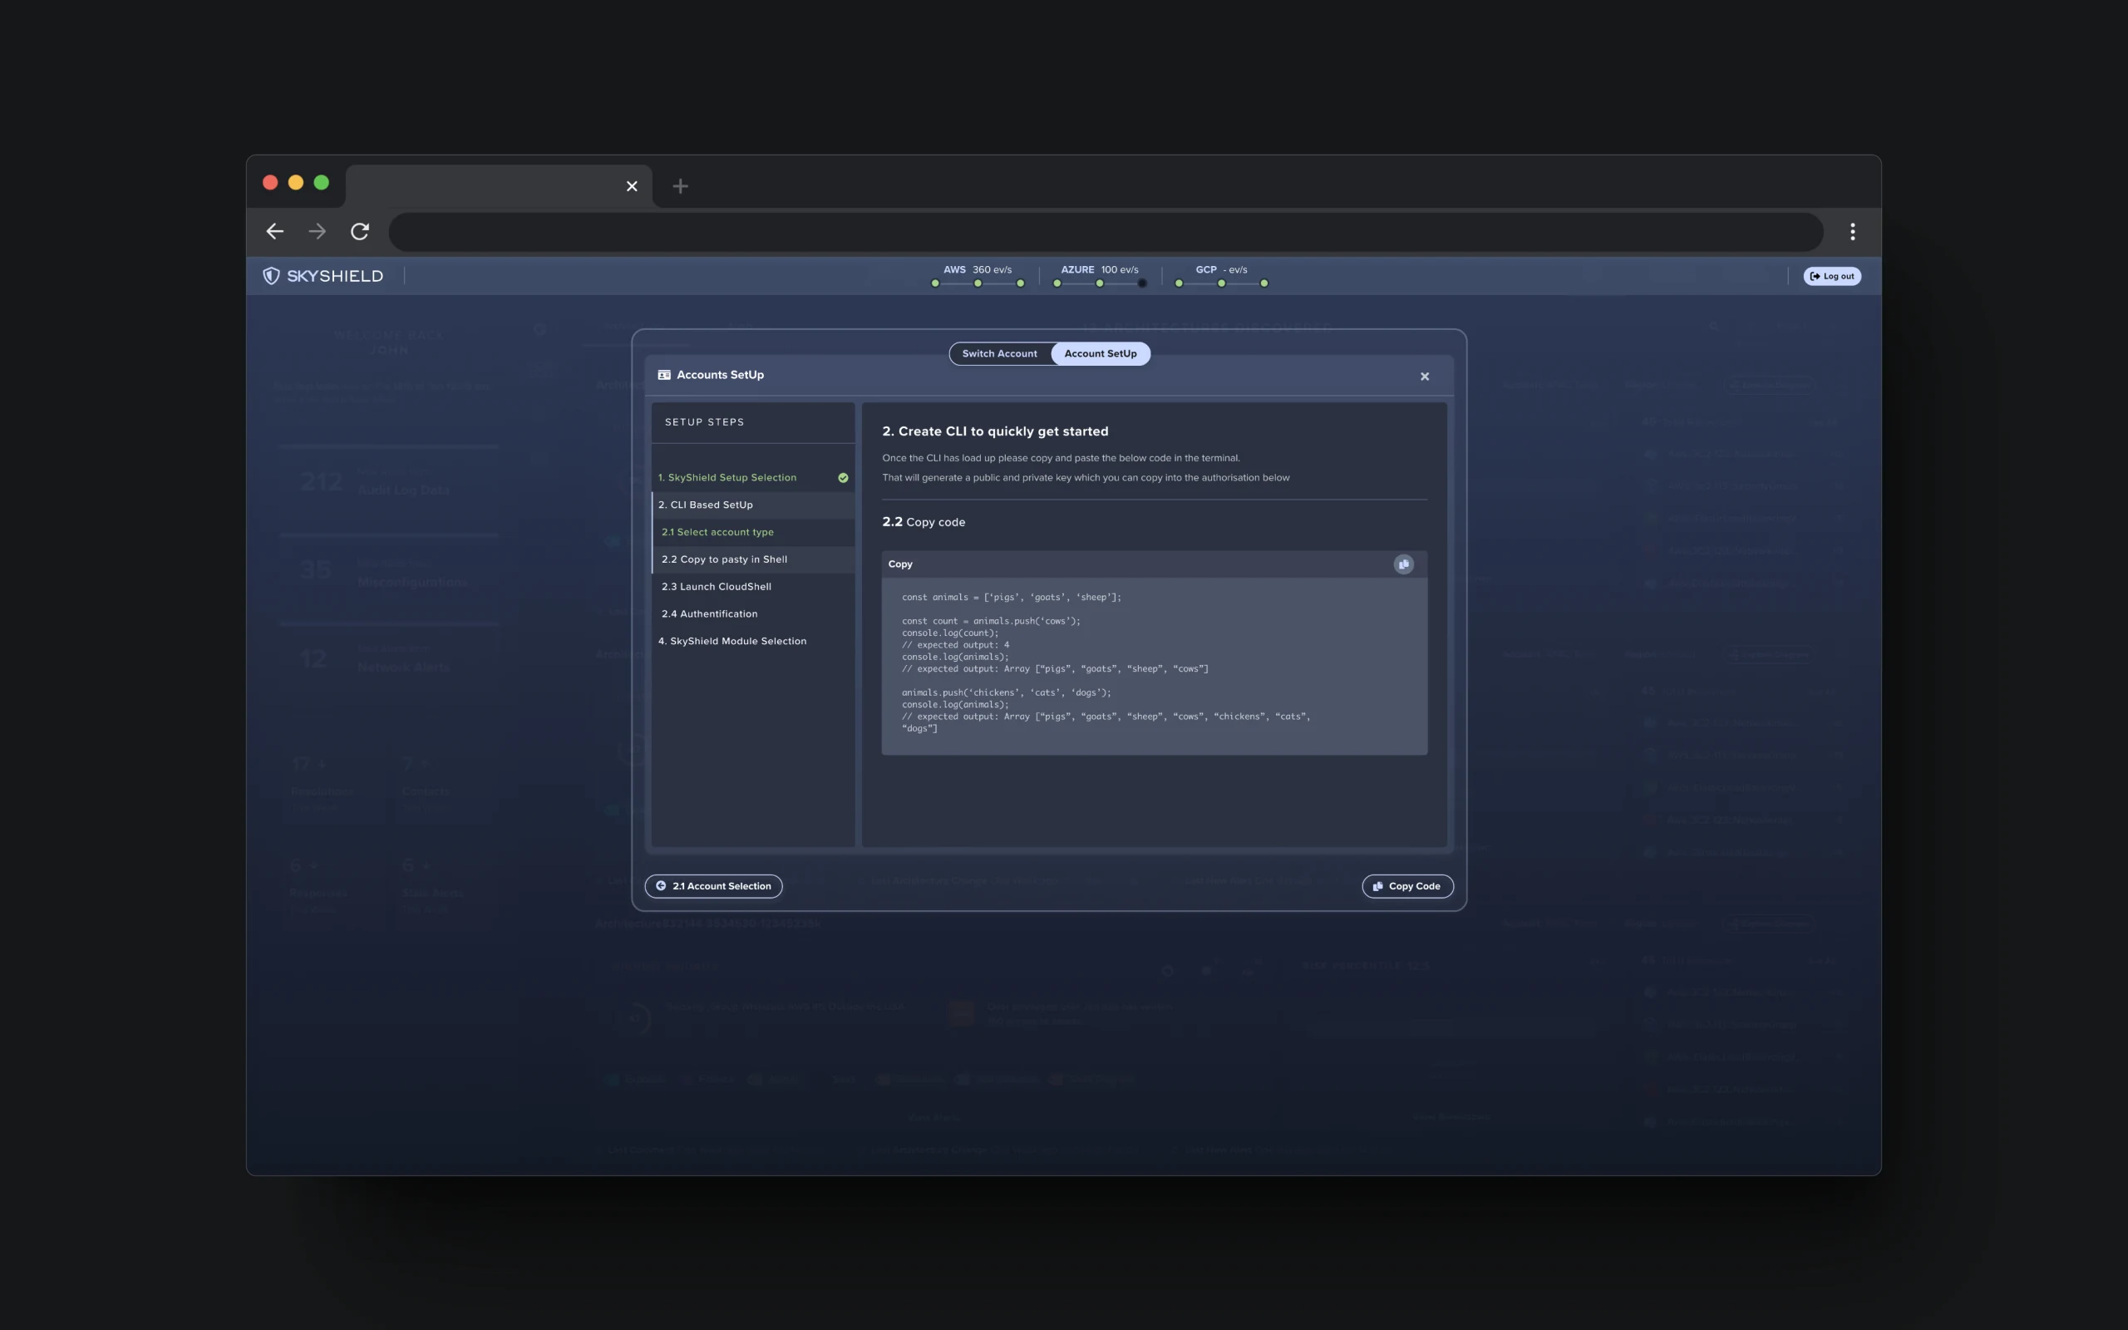Screen dimensions: 2128x1330
Task: Click the macOS green maximize window button
Action: tap(322, 182)
